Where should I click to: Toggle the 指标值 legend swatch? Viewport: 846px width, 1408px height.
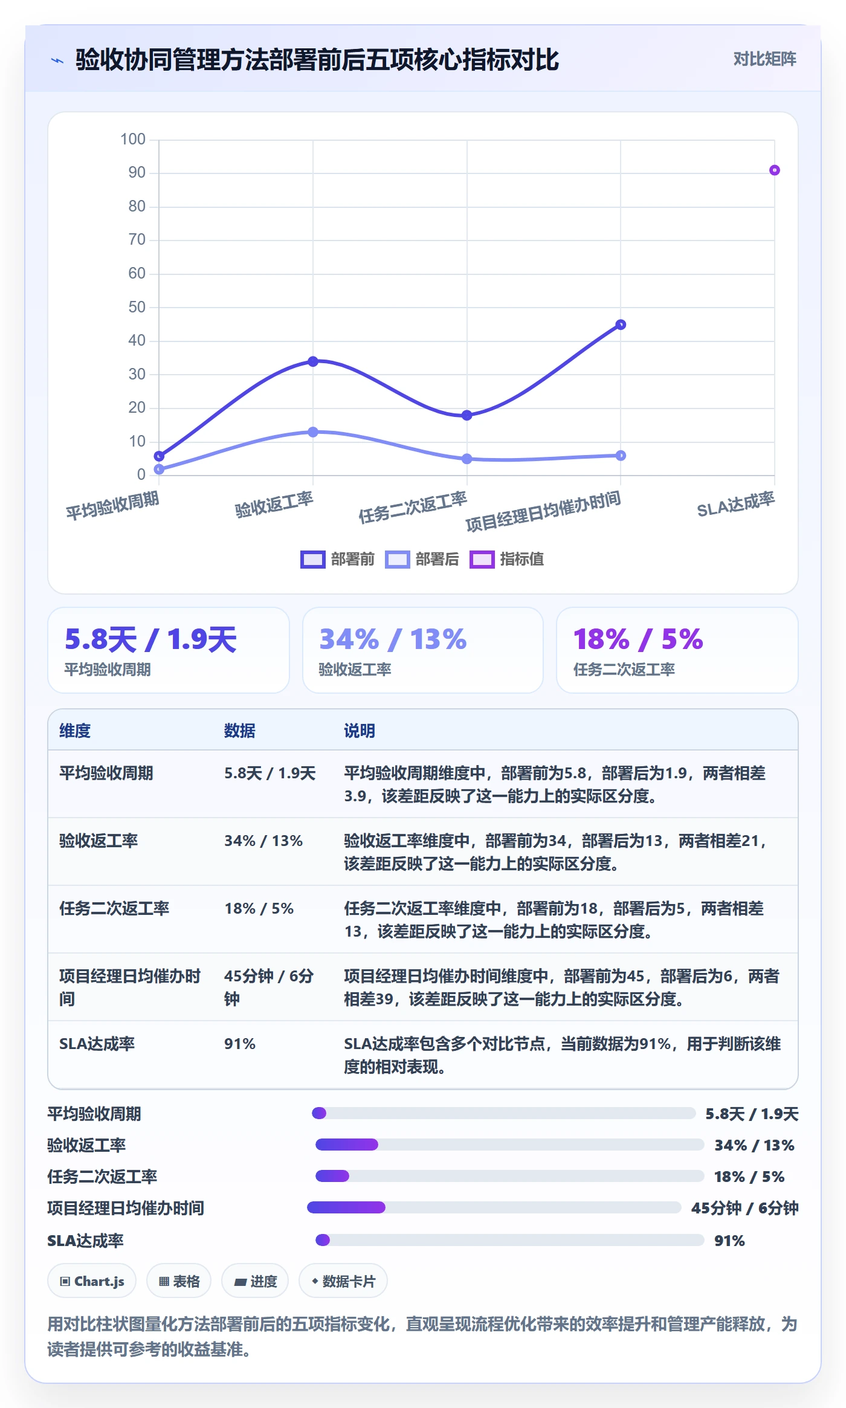[482, 560]
